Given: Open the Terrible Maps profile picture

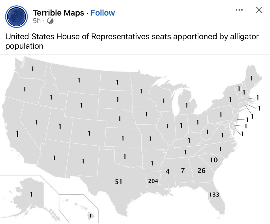Looking at the screenshot, I should coord(16,16).
